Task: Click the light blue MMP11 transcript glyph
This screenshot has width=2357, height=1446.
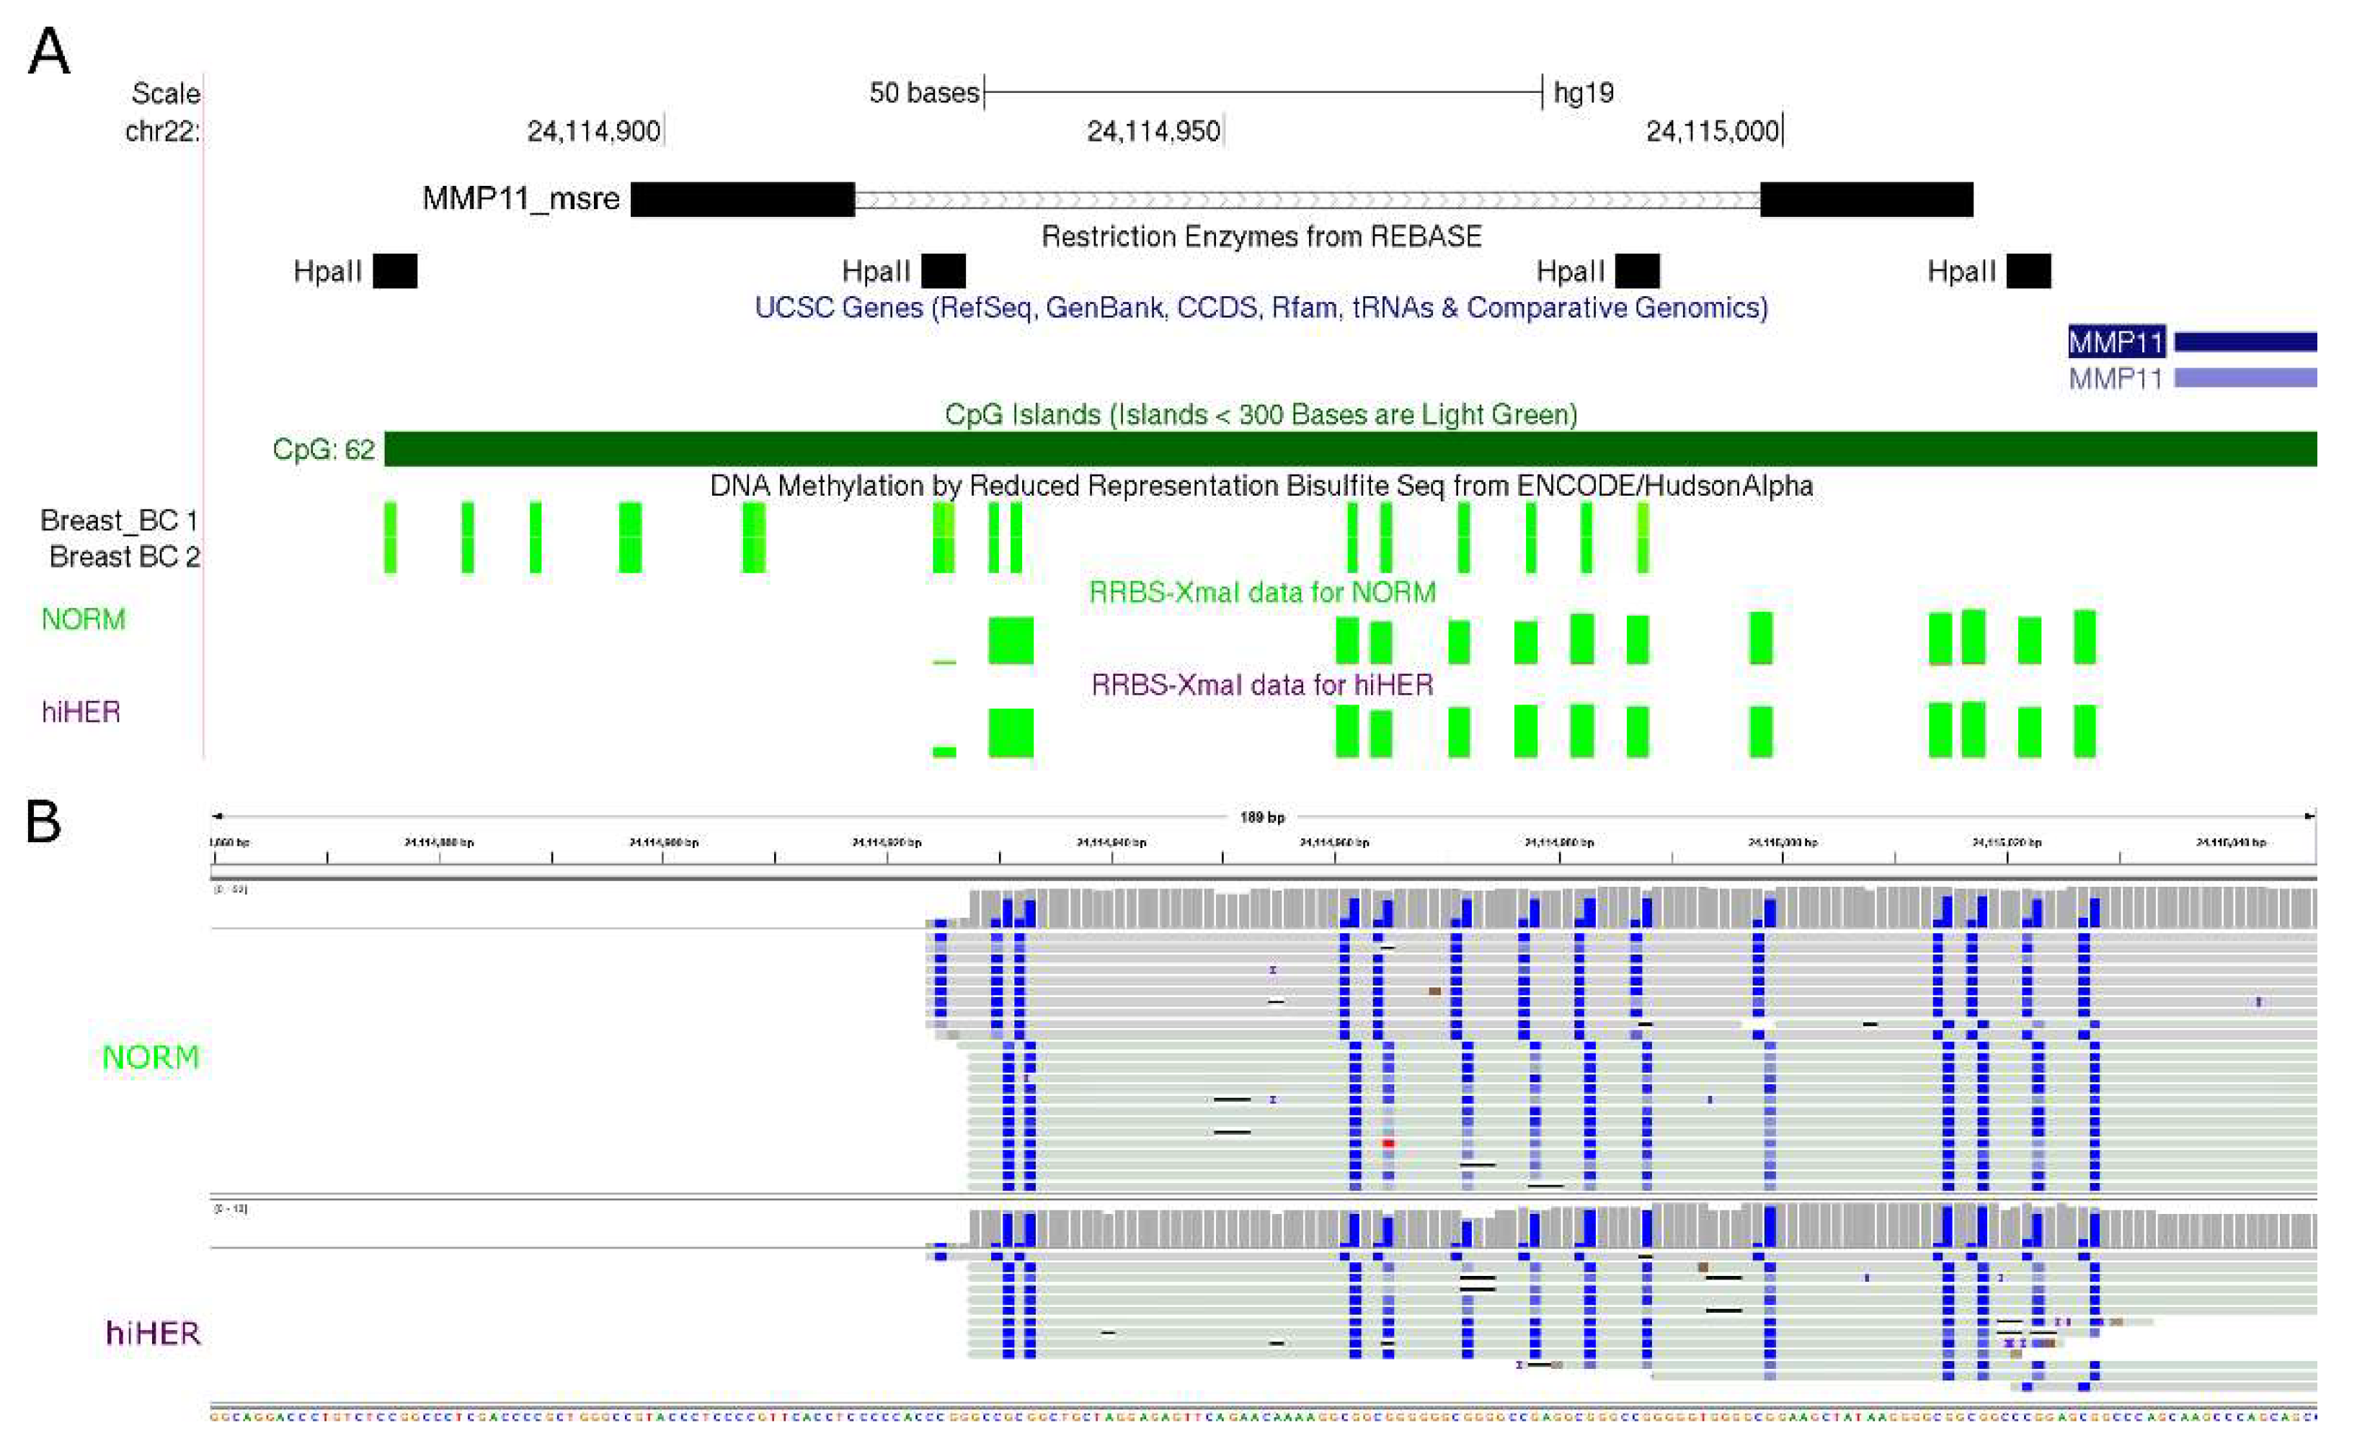Action: 2248,380
